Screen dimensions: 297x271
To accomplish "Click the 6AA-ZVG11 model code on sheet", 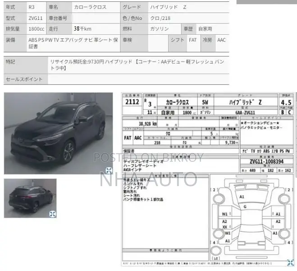I will click(x=245, y=112).
